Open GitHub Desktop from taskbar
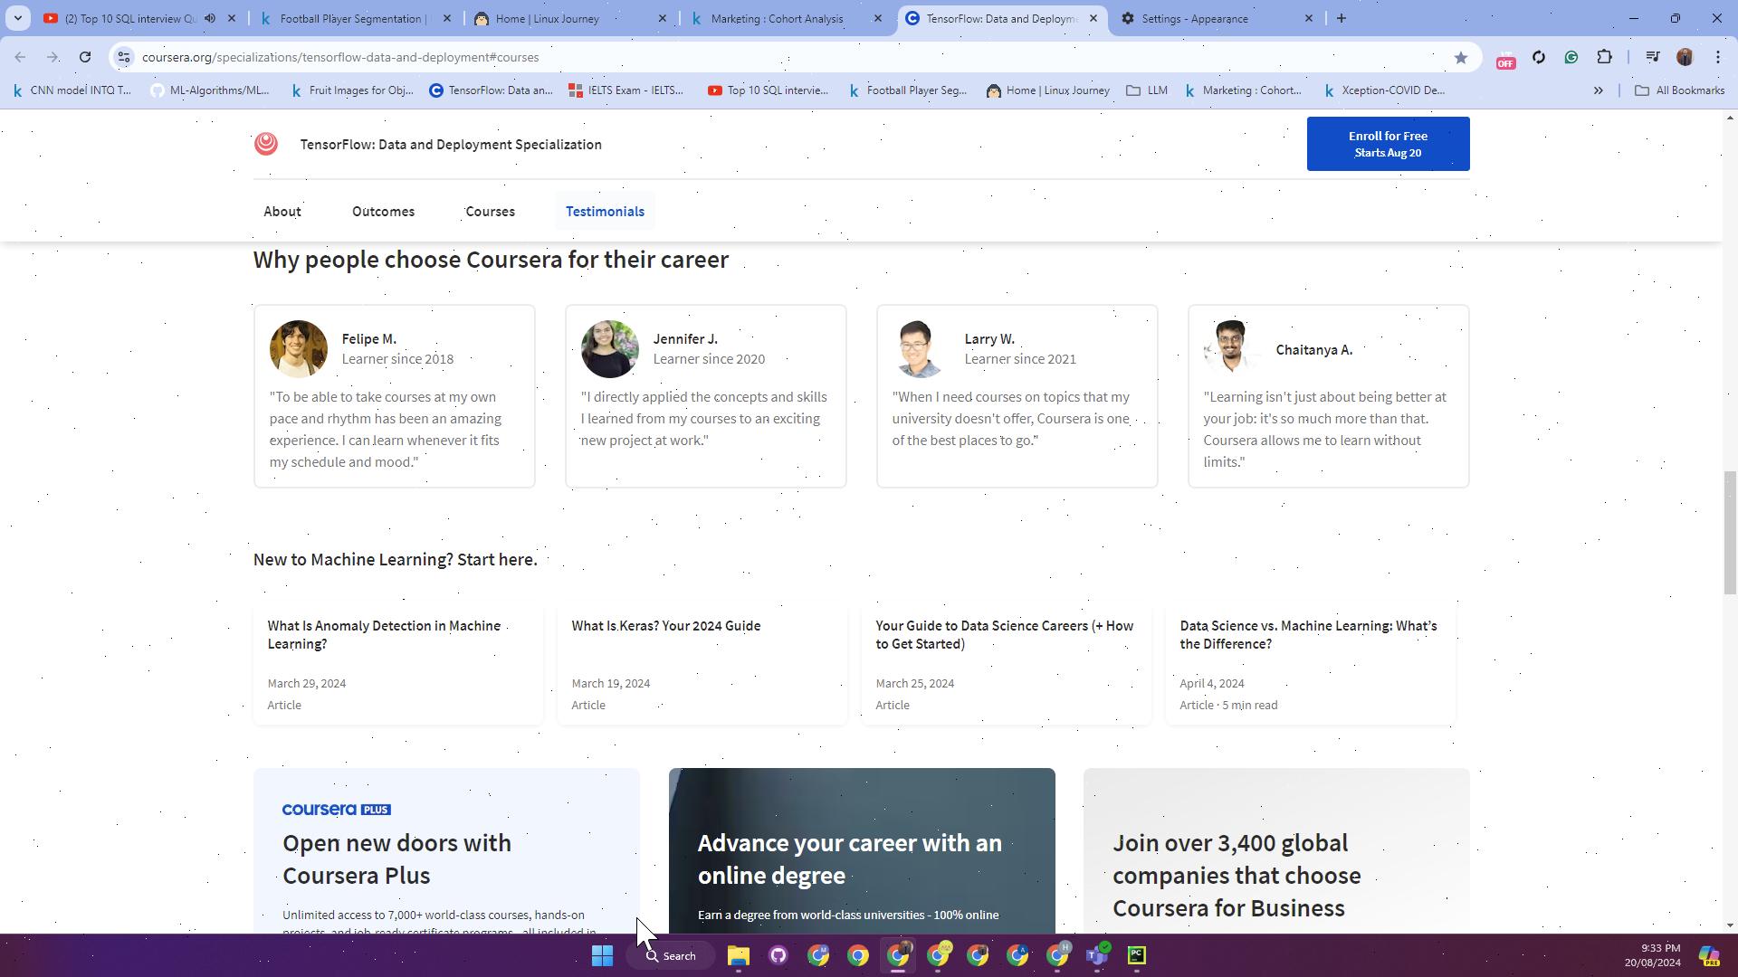This screenshot has width=1738, height=977. 778,955
